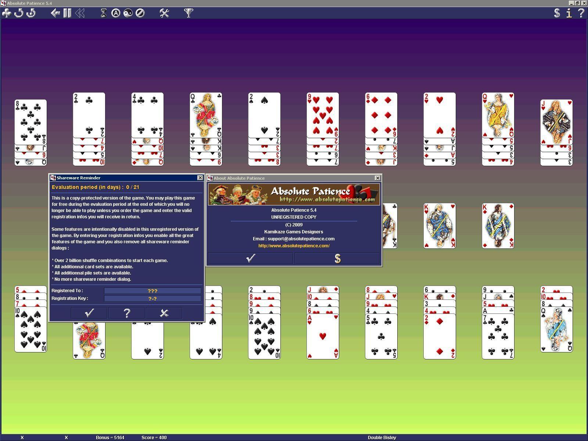
Task: Click the King of diamonds foundation card
Action: coord(498,226)
